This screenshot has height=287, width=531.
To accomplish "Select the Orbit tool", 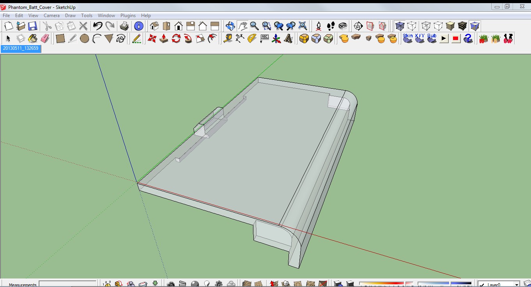I will 230,26.
